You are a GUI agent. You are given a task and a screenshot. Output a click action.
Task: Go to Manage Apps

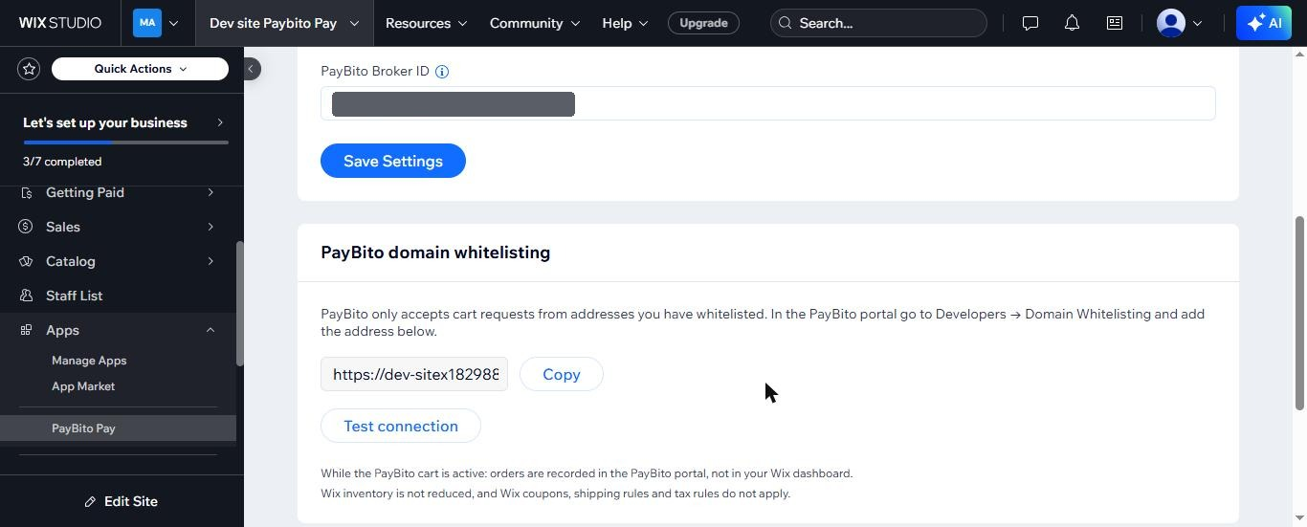click(x=89, y=361)
